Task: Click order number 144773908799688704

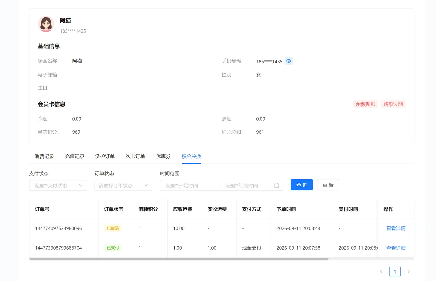Action: click(x=58, y=248)
